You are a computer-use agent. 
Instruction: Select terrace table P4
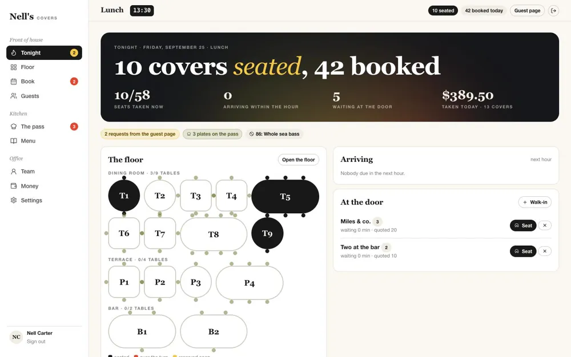coord(250,283)
